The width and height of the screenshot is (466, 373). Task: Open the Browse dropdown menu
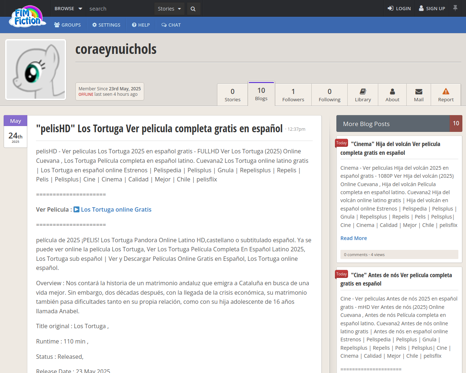tap(68, 8)
